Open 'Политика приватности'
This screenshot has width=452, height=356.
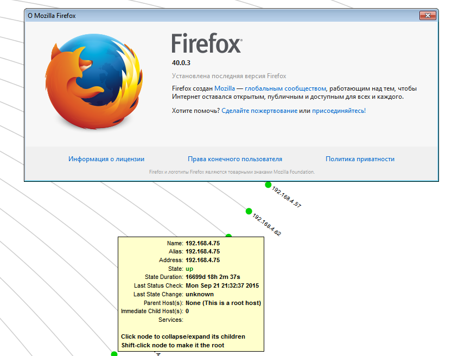point(360,159)
